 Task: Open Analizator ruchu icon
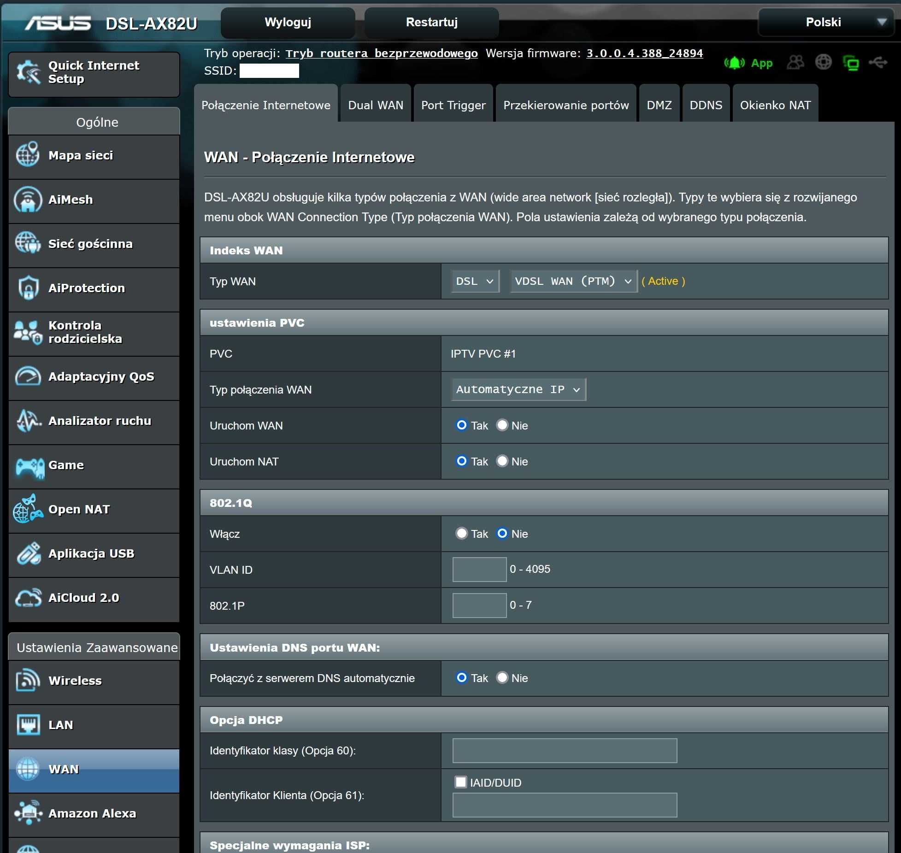29,420
